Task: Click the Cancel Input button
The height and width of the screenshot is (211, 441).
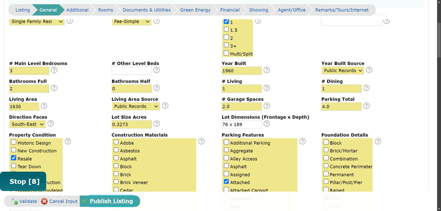Action: point(59,201)
